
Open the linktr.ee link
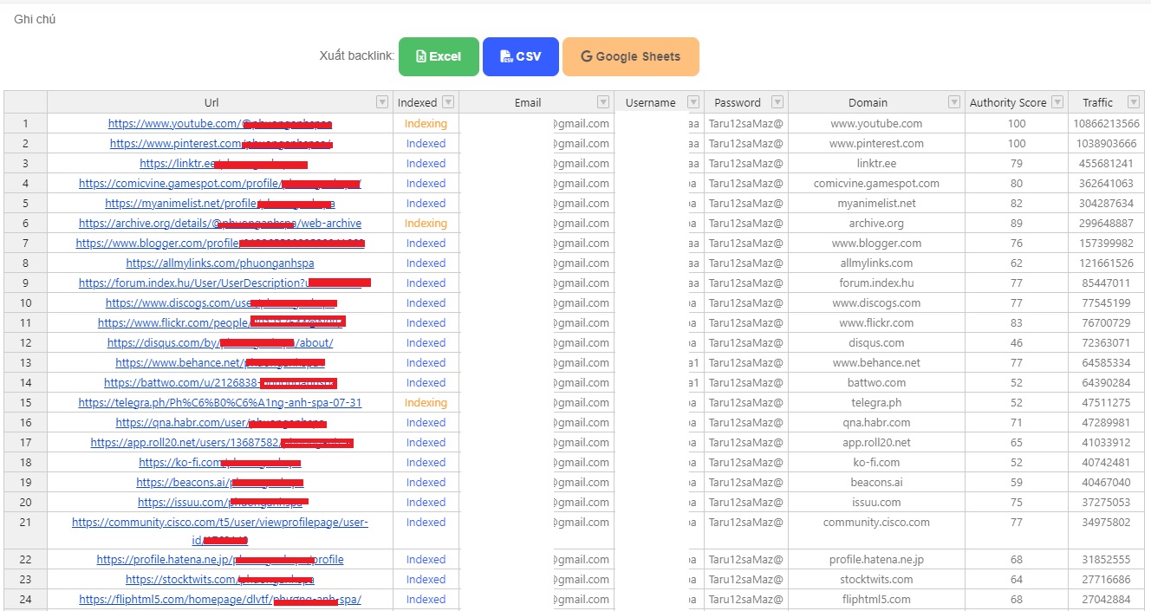click(x=224, y=164)
